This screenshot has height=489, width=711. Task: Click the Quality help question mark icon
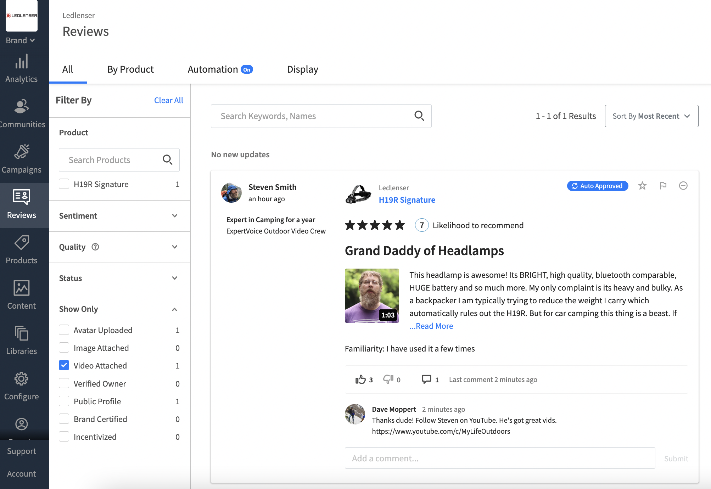click(95, 247)
